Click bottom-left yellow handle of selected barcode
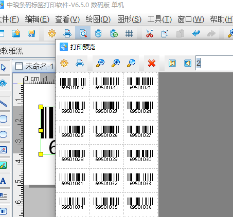The width and height of the screenshot is (233, 217). 41,154
